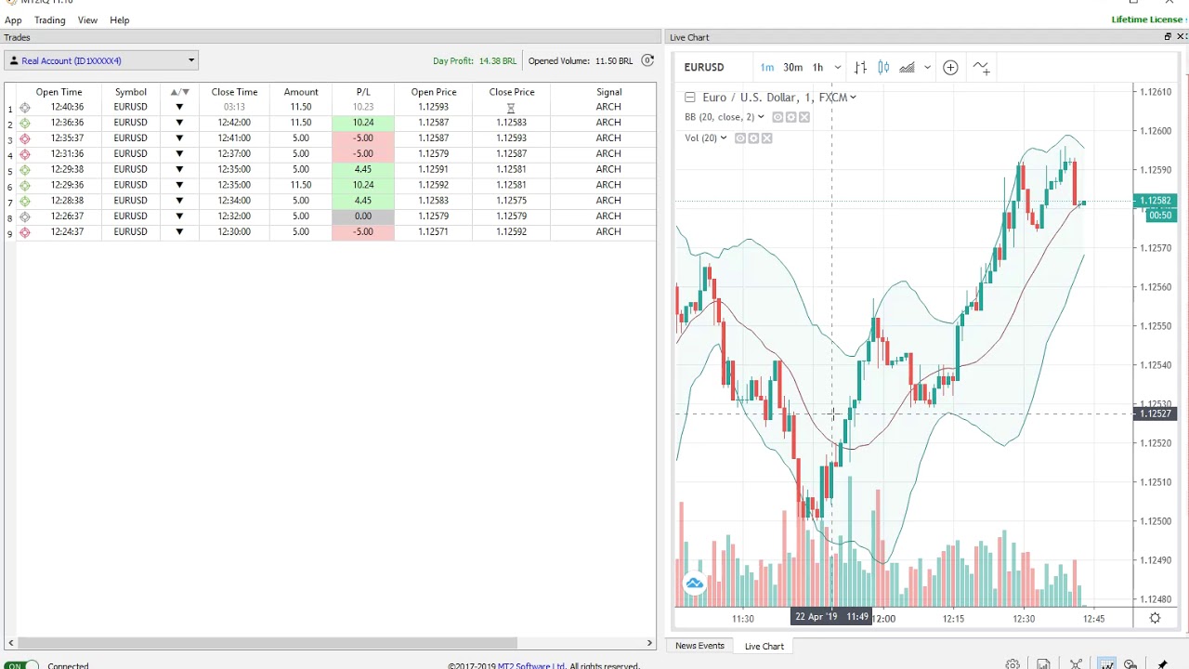Click the status icon of the 12:35:37 trade
The width and height of the screenshot is (1189, 669).
[x=25, y=138]
